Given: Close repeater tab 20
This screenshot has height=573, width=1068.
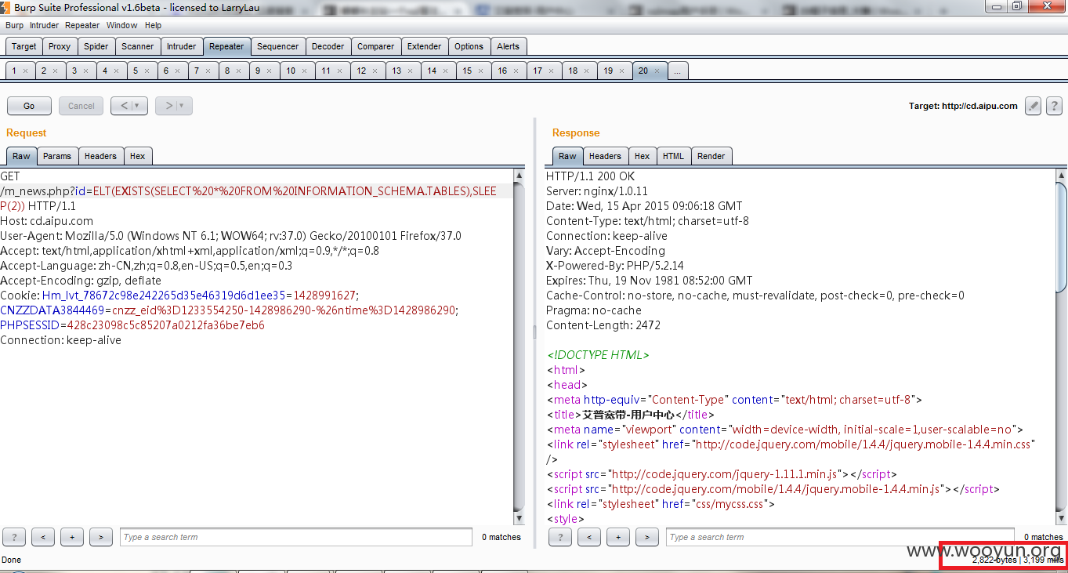Looking at the screenshot, I should point(657,71).
